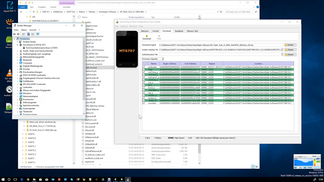
Task: Switch to the Welcome tab
Action: coord(145,31)
